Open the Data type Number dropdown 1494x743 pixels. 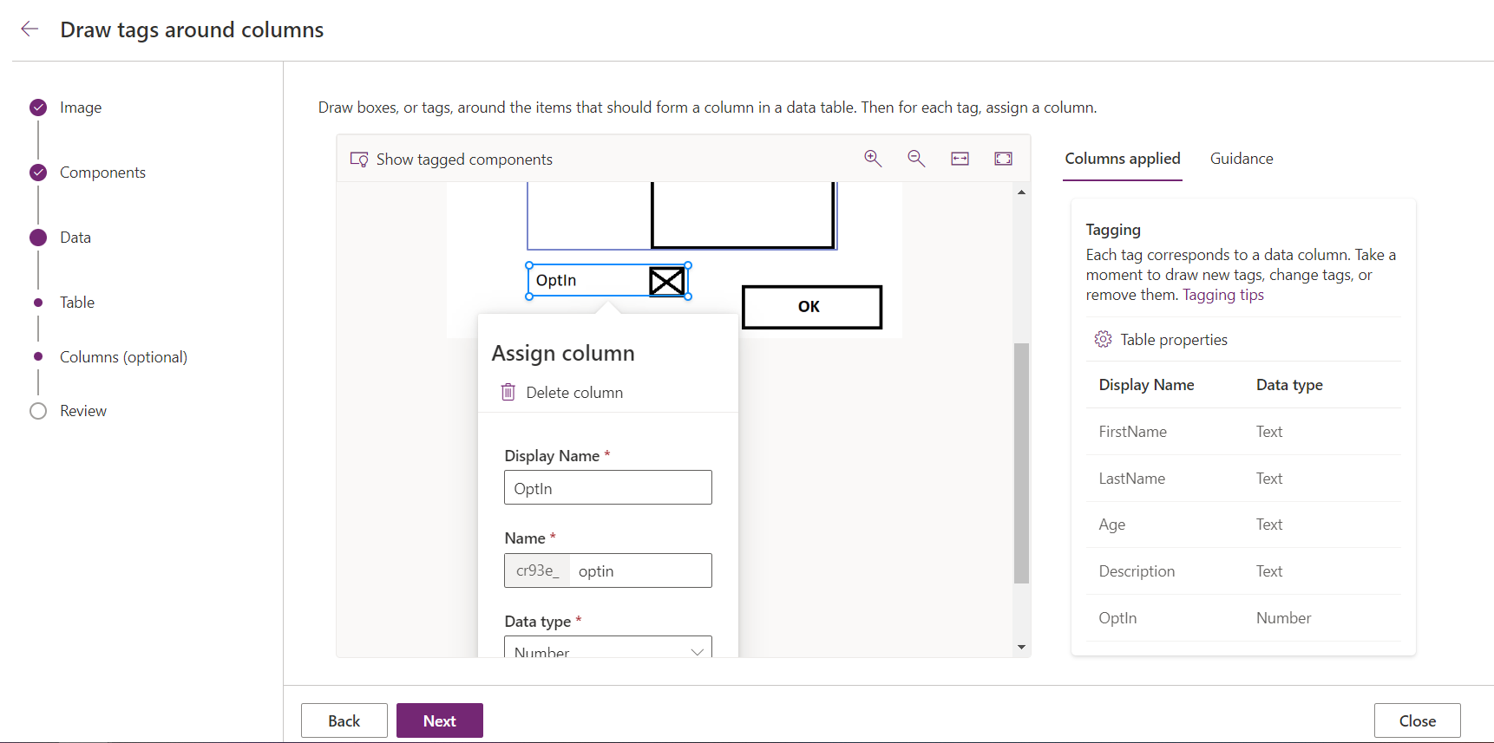click(x=608, y=647)
